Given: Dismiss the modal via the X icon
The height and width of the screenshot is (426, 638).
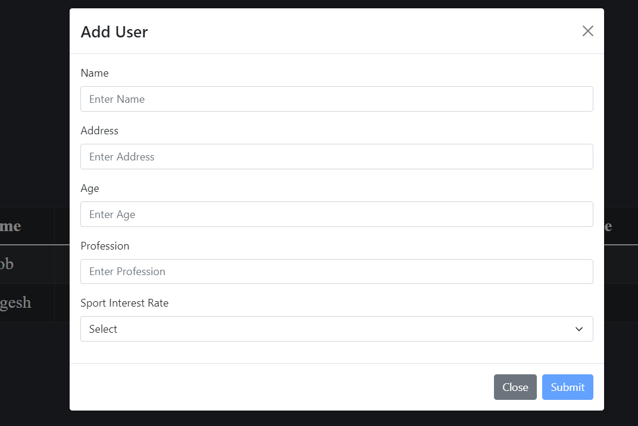Looking at the screenshot, I should (588, 30).
